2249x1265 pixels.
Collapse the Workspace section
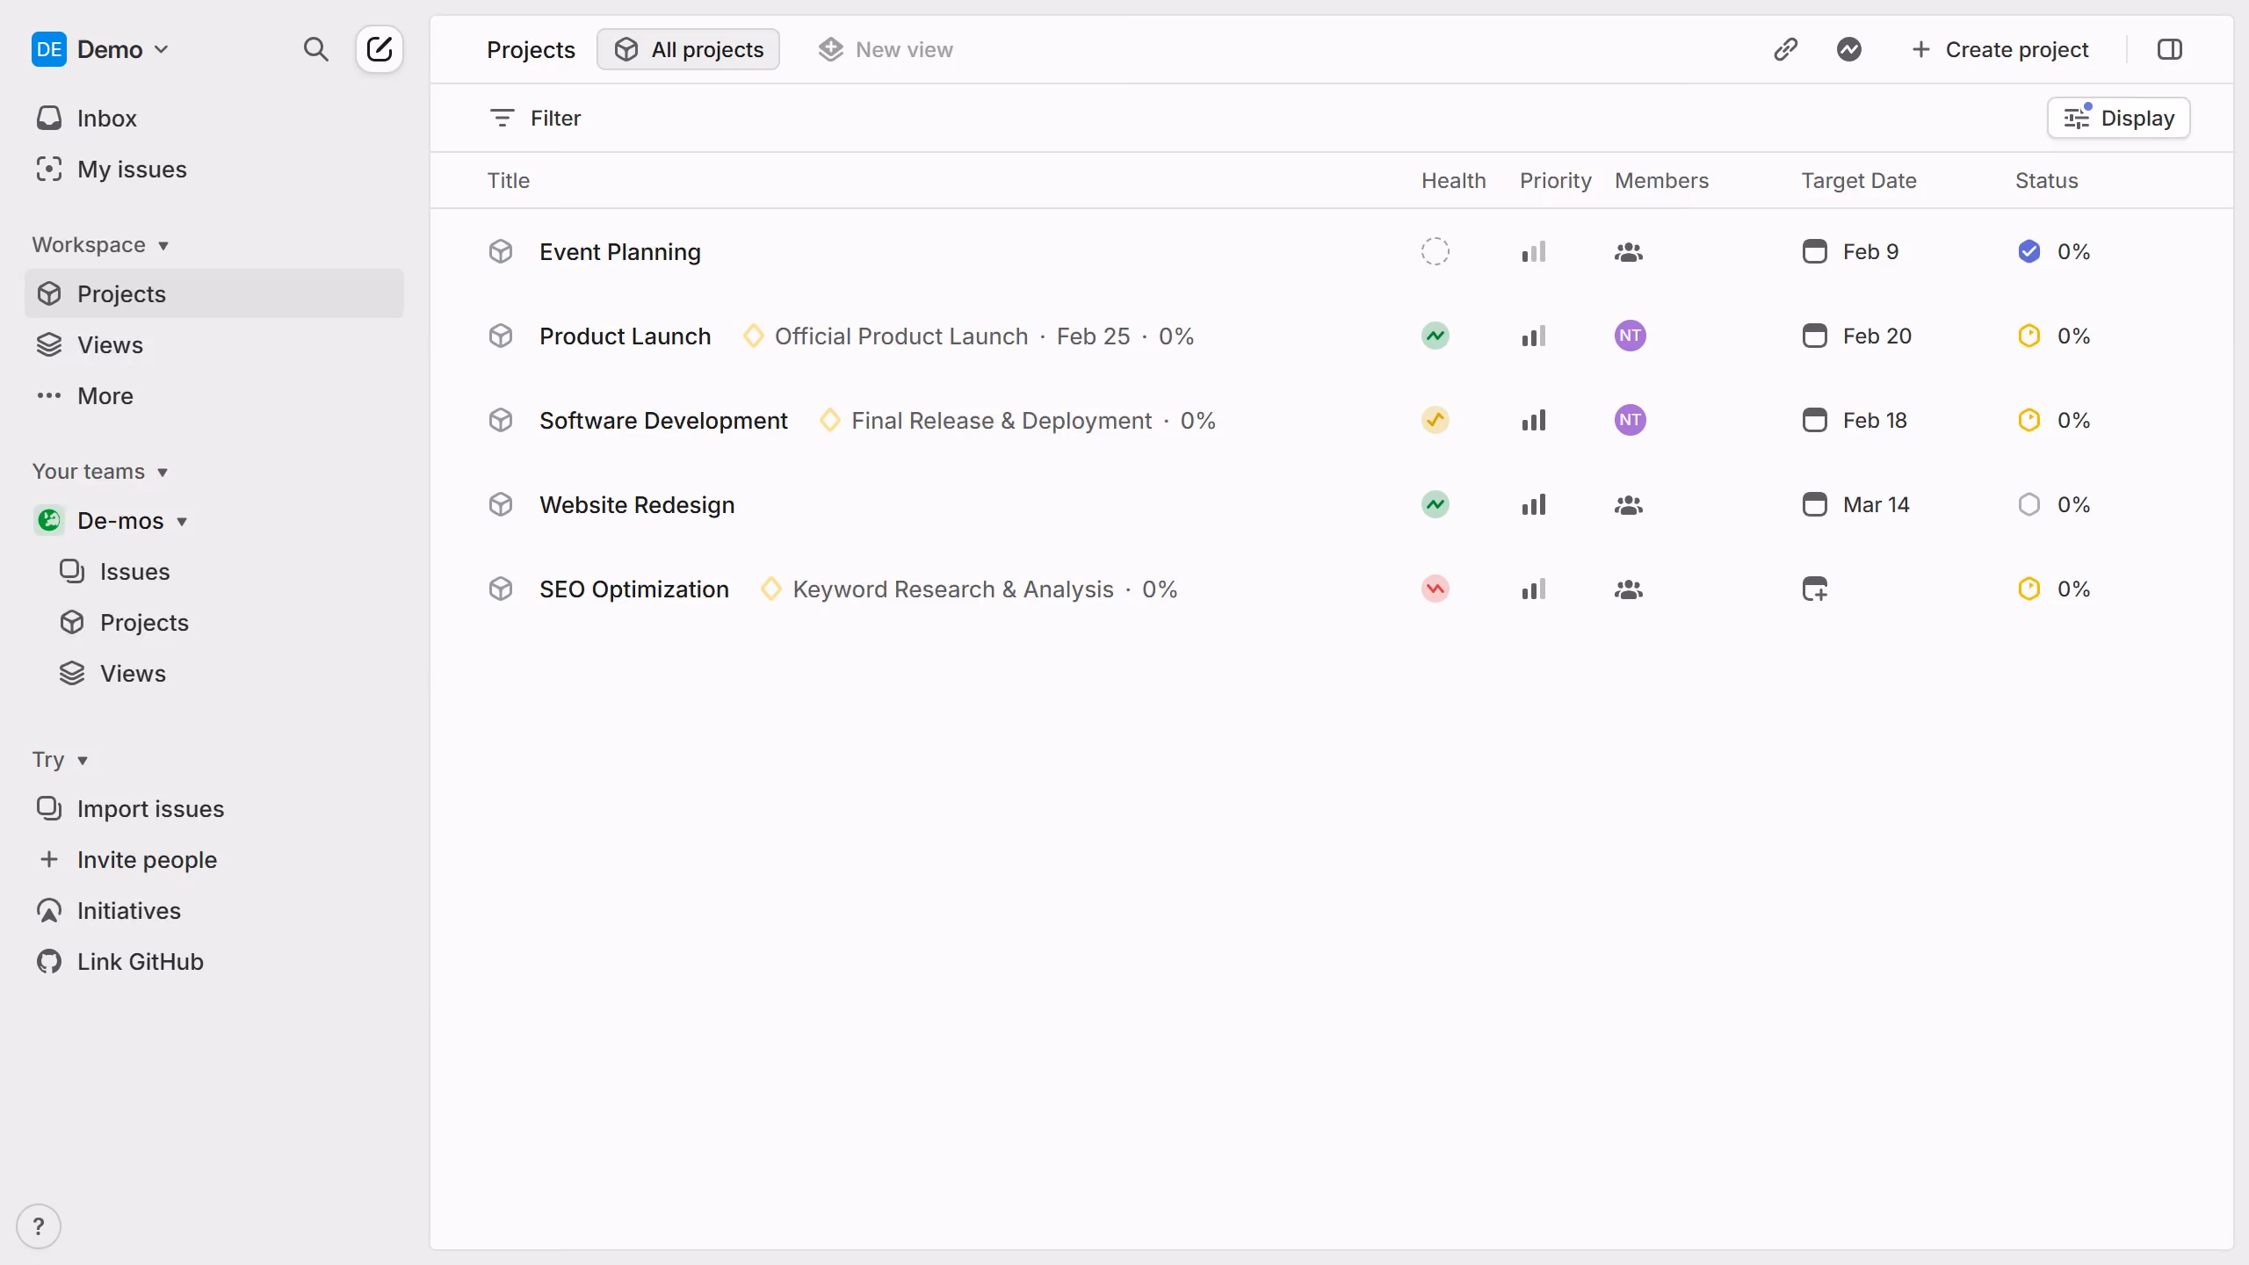click(99, 245)
